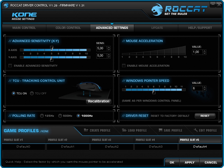Select the Default2 profile

(x=112, y=147)
